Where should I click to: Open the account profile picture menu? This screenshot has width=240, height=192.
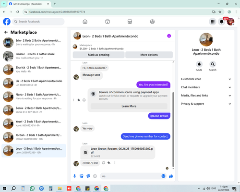(230, 22)
